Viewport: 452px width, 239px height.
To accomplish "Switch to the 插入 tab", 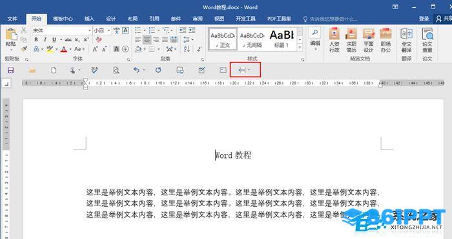I will coord(89,19).
